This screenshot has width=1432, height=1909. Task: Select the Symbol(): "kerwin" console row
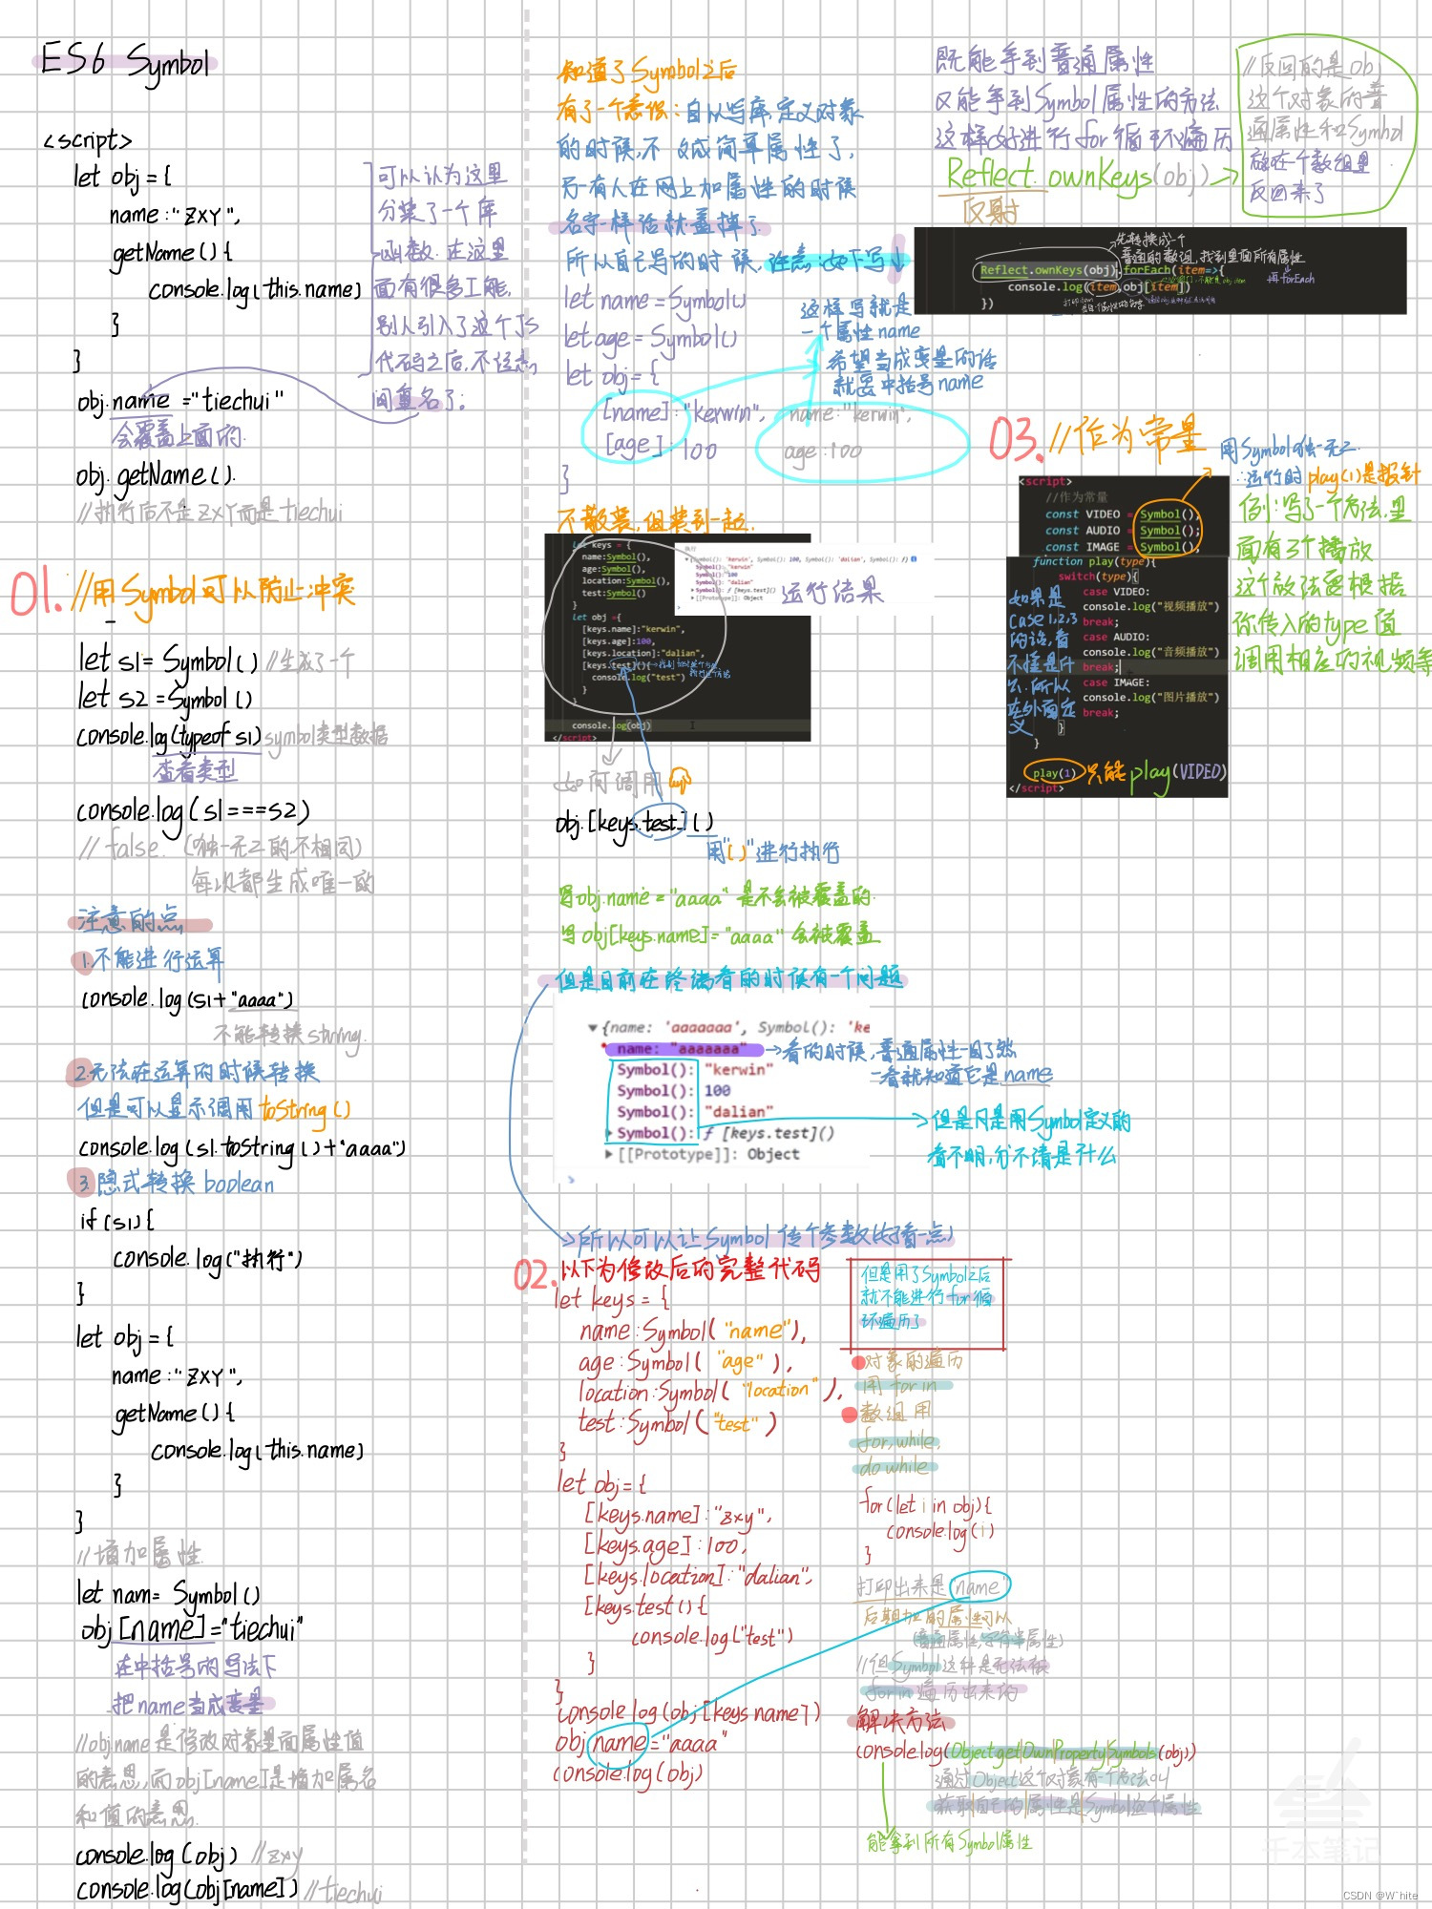click(694, 1069)
